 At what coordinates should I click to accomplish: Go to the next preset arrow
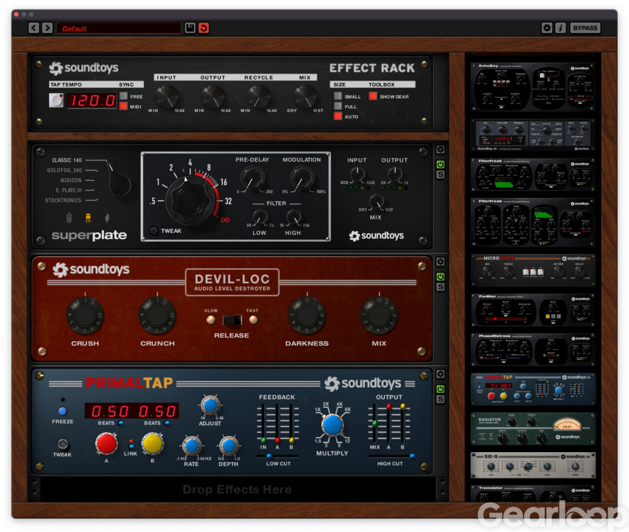[47, 28]
